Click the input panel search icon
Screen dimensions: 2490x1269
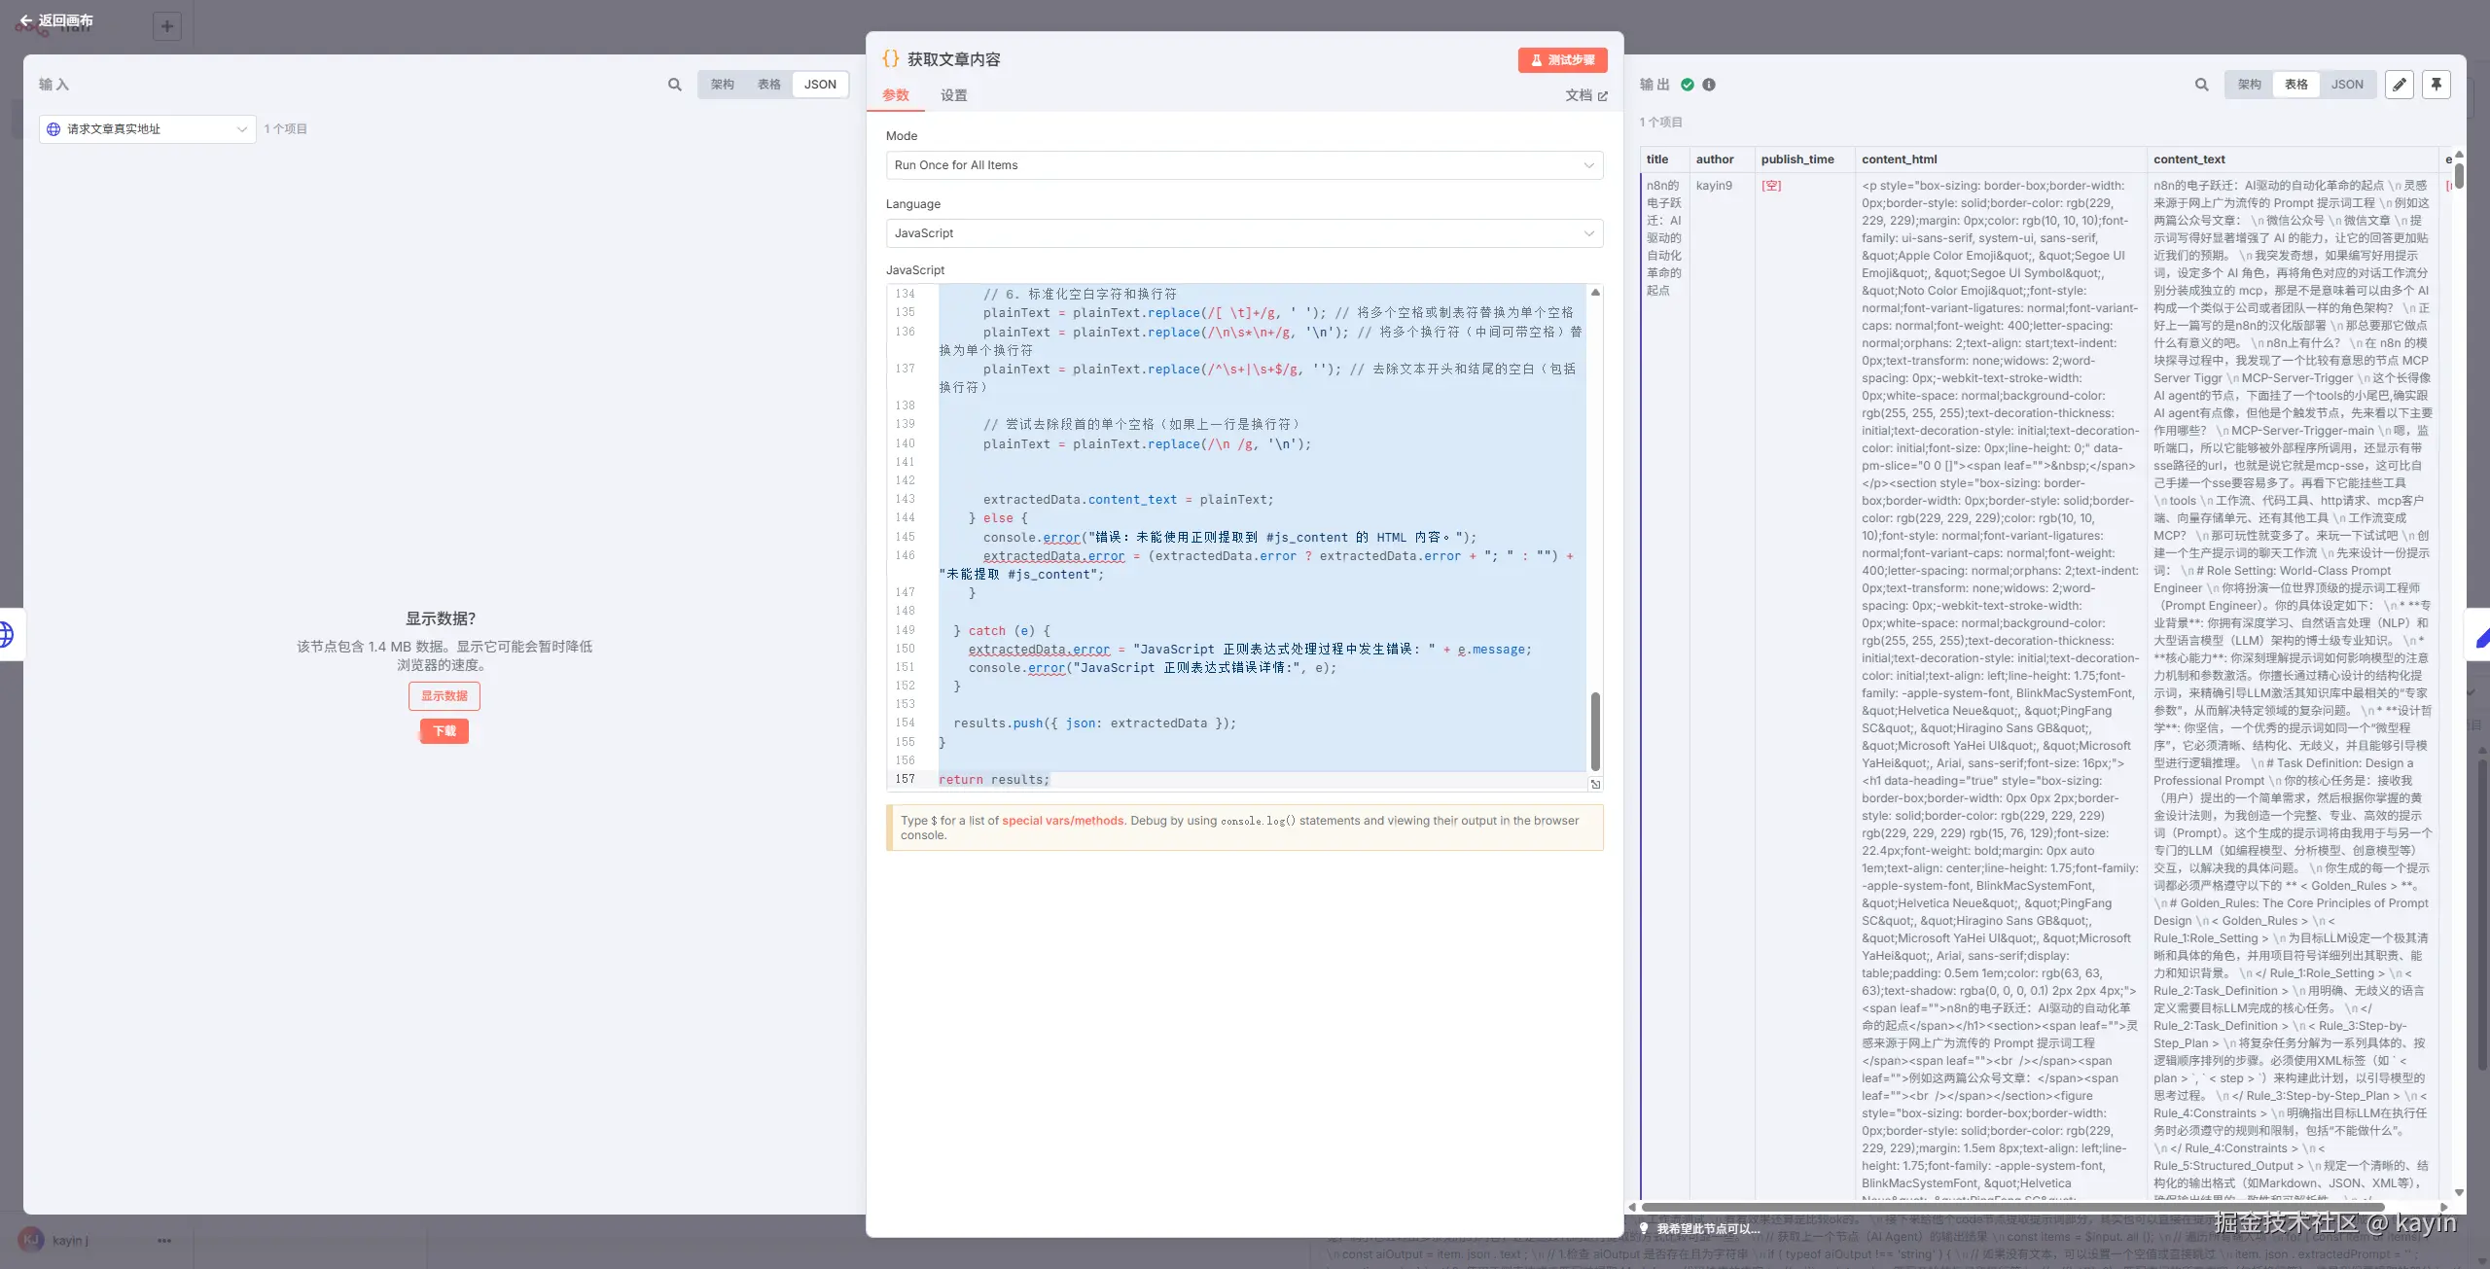tap(674, 85)
